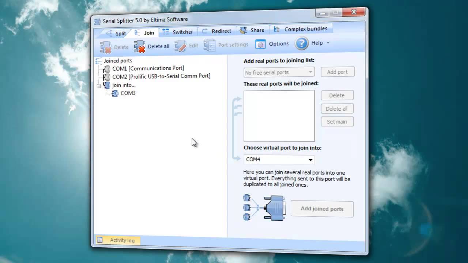Open the Split tab

[116, 34]
